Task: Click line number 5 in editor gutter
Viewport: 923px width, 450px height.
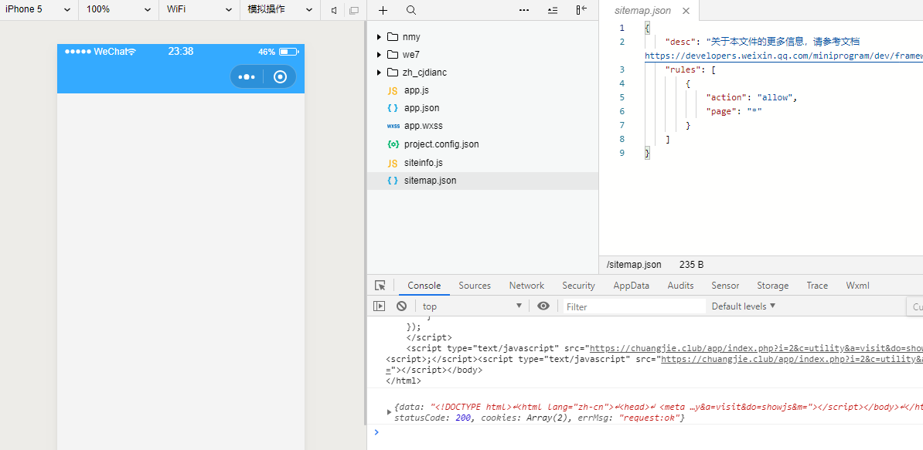Action: (622, 97)
